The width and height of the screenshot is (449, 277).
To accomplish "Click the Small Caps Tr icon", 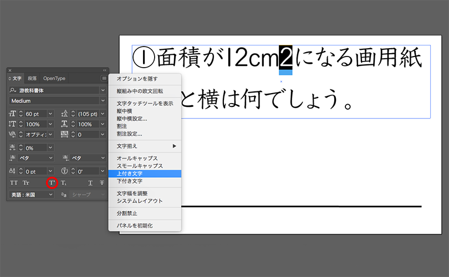I will pos(26,183).
